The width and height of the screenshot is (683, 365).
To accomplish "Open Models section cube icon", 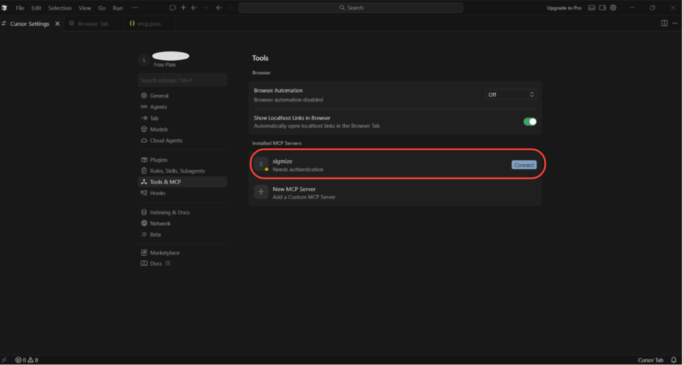I will coord(144,129).
